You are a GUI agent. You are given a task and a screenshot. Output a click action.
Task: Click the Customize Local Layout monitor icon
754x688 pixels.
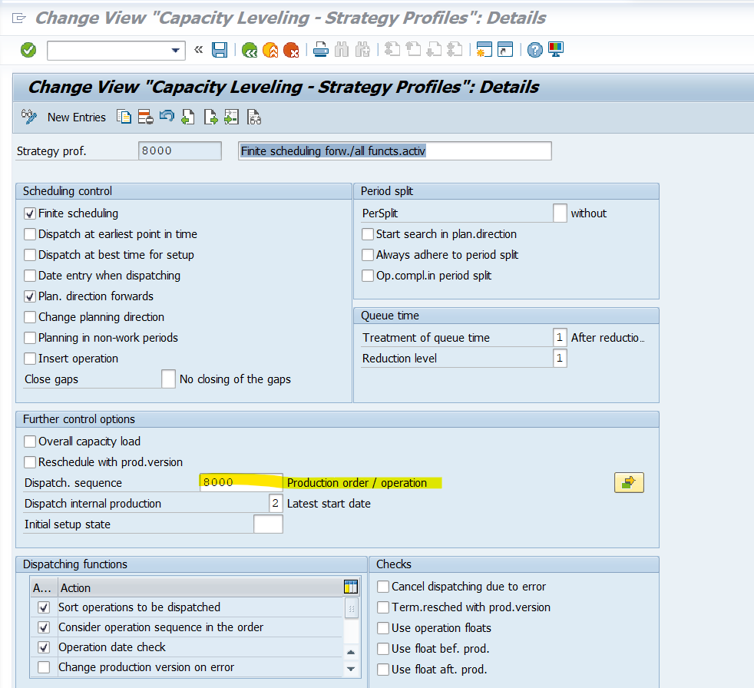pos(556,49)
